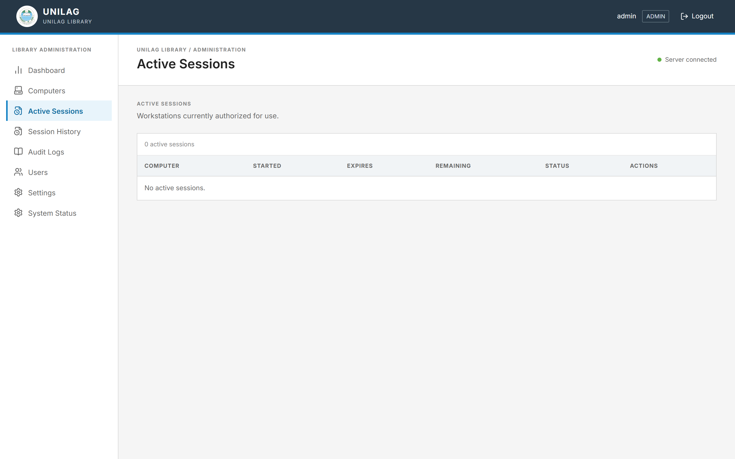
Task: Click 'Workstations currently authorized for use.' text
Action: tap(208, 116)
